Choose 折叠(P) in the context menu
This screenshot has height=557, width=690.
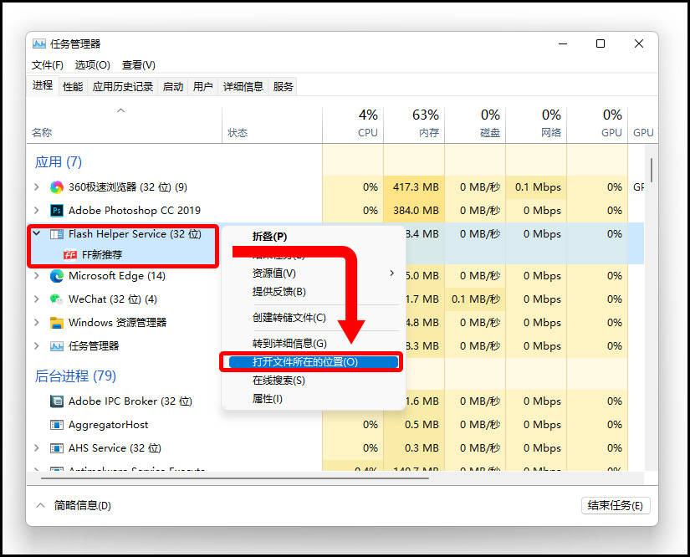pyautogui.click(x=314, y=237)
